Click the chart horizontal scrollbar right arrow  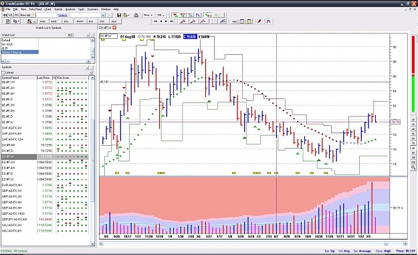(x=405, y=244)
